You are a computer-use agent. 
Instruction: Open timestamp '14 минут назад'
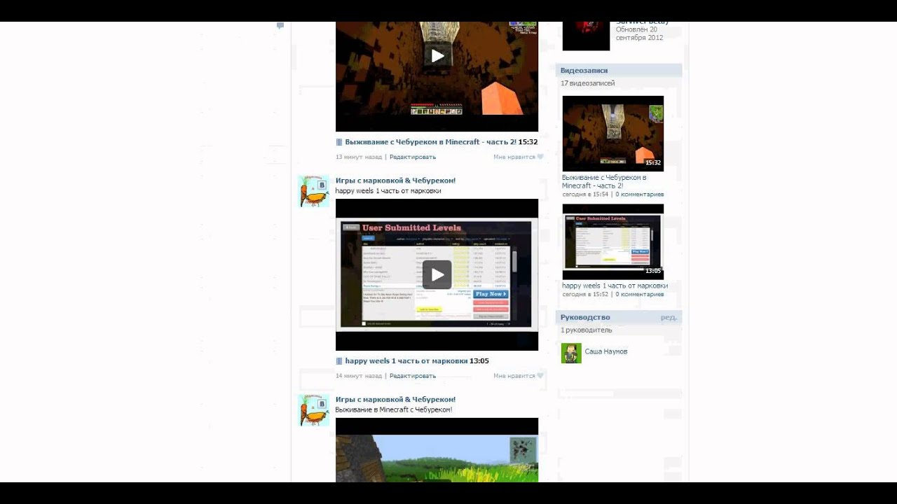tap(359, 376)
